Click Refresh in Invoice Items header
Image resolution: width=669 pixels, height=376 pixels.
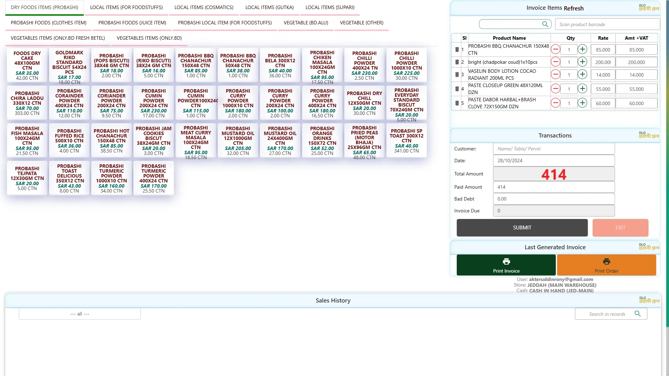pyautogui.click(x=574, y=8)
